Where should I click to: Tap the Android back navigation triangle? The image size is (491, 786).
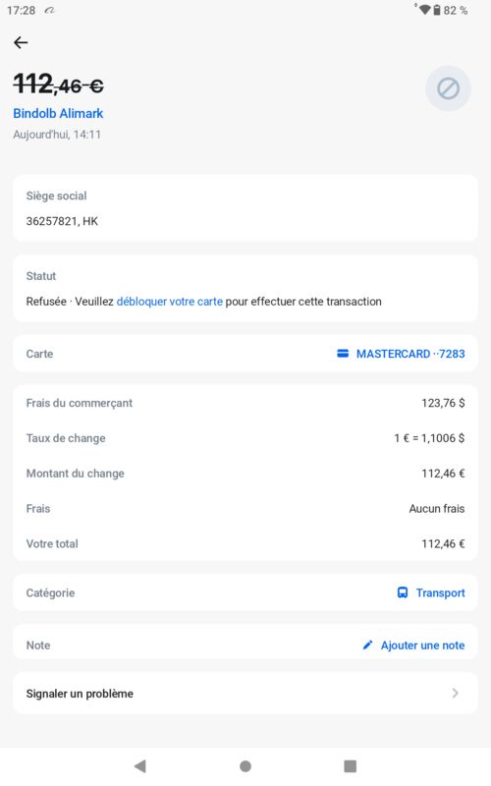[140, 765]
